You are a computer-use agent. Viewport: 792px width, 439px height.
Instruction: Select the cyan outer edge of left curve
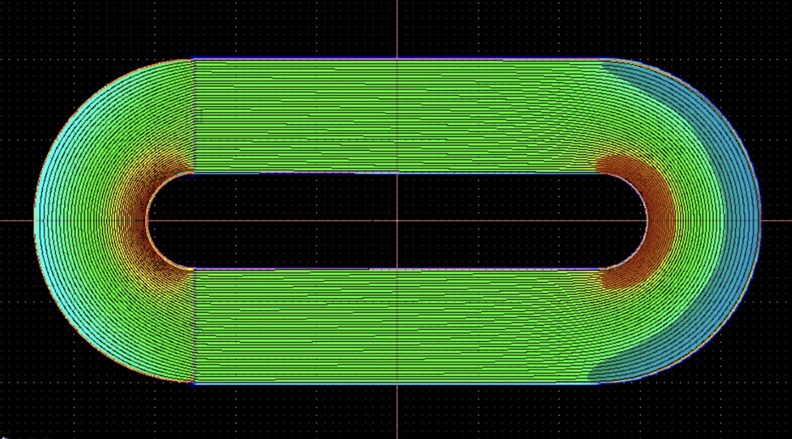[x=40, y=220]
